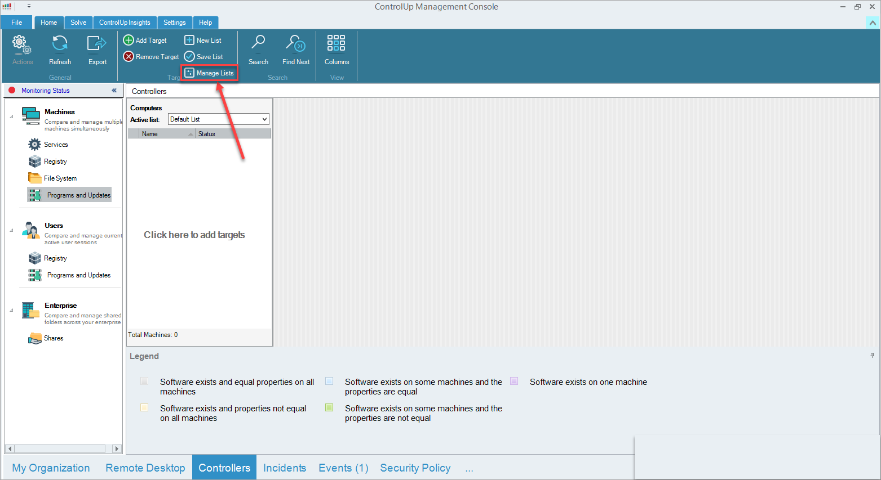Click the Refresh icon in the ribbon

click(60, 50)
